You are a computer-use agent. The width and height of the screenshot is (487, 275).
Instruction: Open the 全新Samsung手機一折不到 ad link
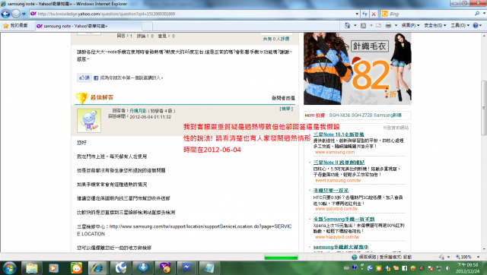[344, 219]
